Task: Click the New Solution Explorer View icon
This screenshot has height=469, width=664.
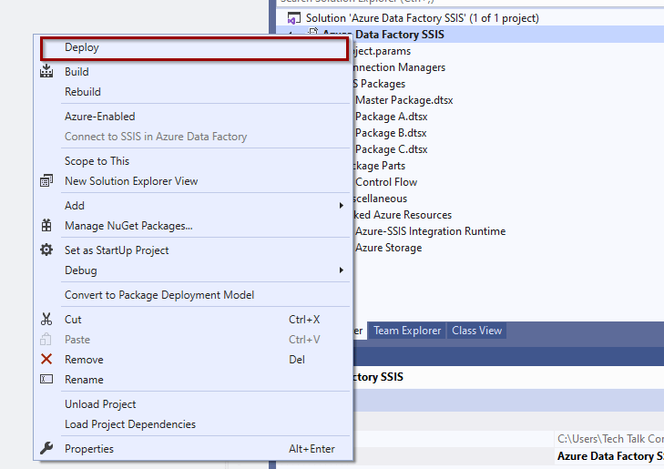Action: pos(46,180)
